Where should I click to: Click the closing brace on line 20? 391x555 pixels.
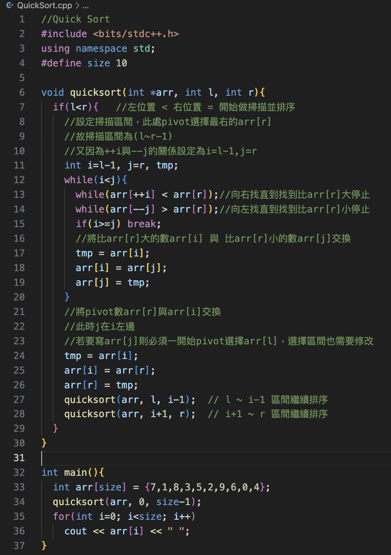(67, 297)
